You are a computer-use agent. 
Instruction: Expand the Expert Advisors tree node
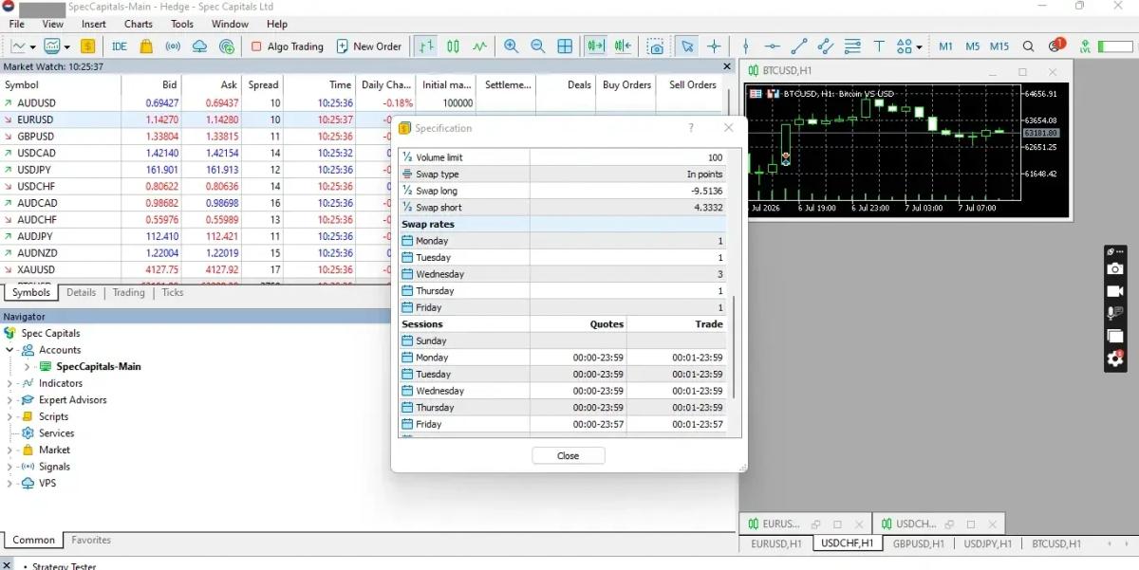point(10,400)
